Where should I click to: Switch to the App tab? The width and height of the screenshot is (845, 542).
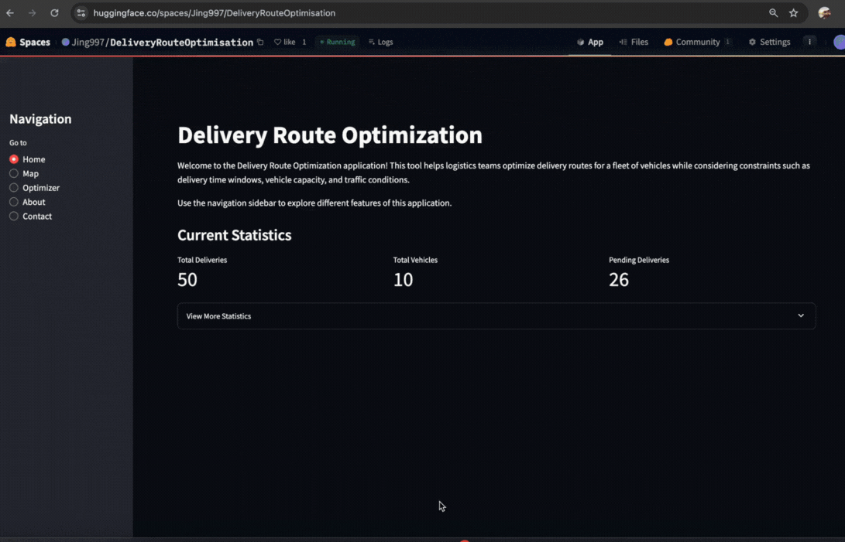589,42
